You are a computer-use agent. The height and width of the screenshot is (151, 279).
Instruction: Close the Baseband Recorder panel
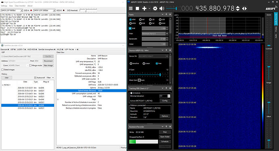(170, 127)
